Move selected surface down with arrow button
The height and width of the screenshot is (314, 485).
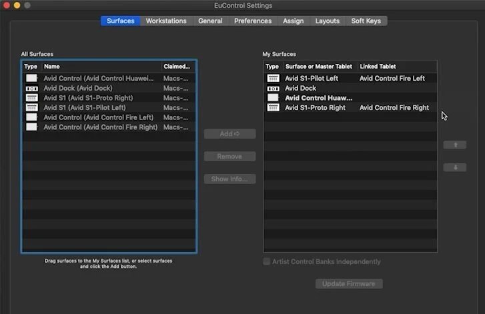coord(455,167)
